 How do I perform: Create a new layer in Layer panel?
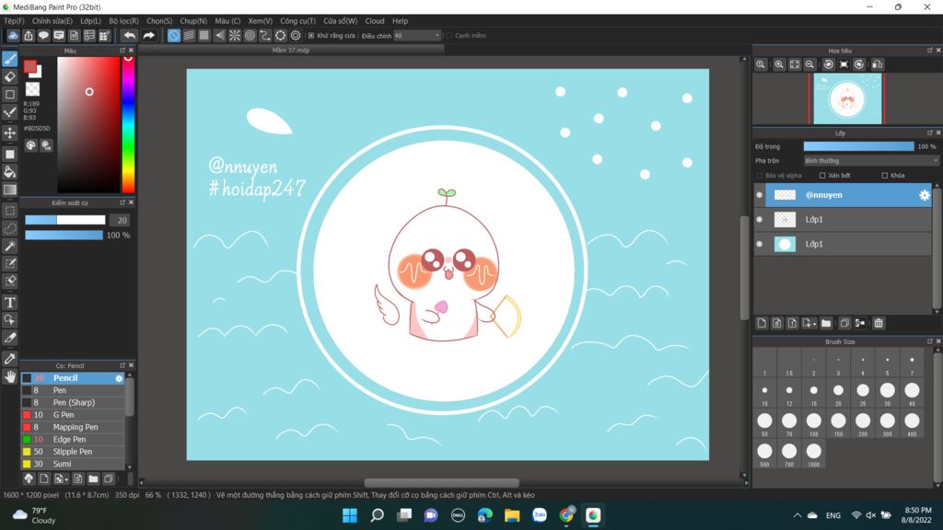coord(762,323)
